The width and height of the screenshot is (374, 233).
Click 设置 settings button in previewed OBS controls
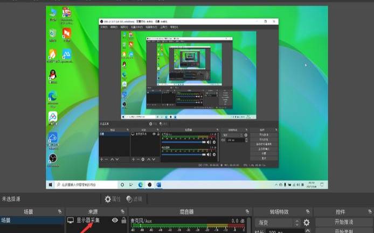click(264, 153)
